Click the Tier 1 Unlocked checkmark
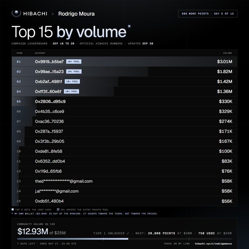249x249 pixels. 128,233
